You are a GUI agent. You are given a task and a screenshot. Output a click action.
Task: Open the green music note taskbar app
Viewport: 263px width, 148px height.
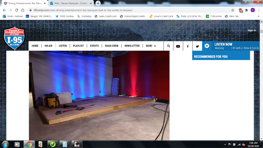coord(53,144)
